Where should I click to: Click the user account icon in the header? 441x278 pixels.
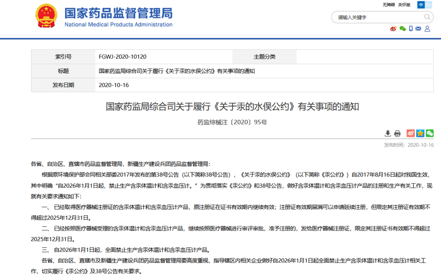[427, 29]
